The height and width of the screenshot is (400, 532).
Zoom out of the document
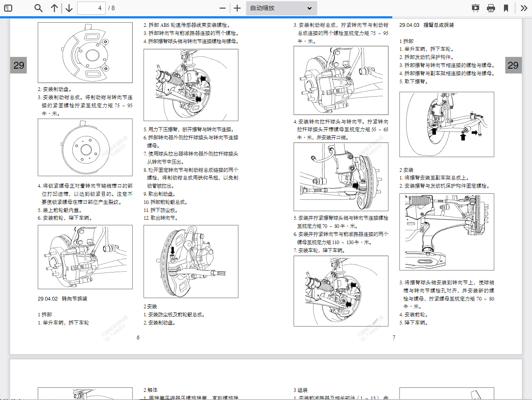point(222,8)
